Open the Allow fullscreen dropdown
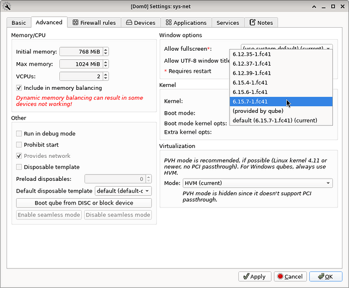349x288 pixels. click(x=287, y=47)
